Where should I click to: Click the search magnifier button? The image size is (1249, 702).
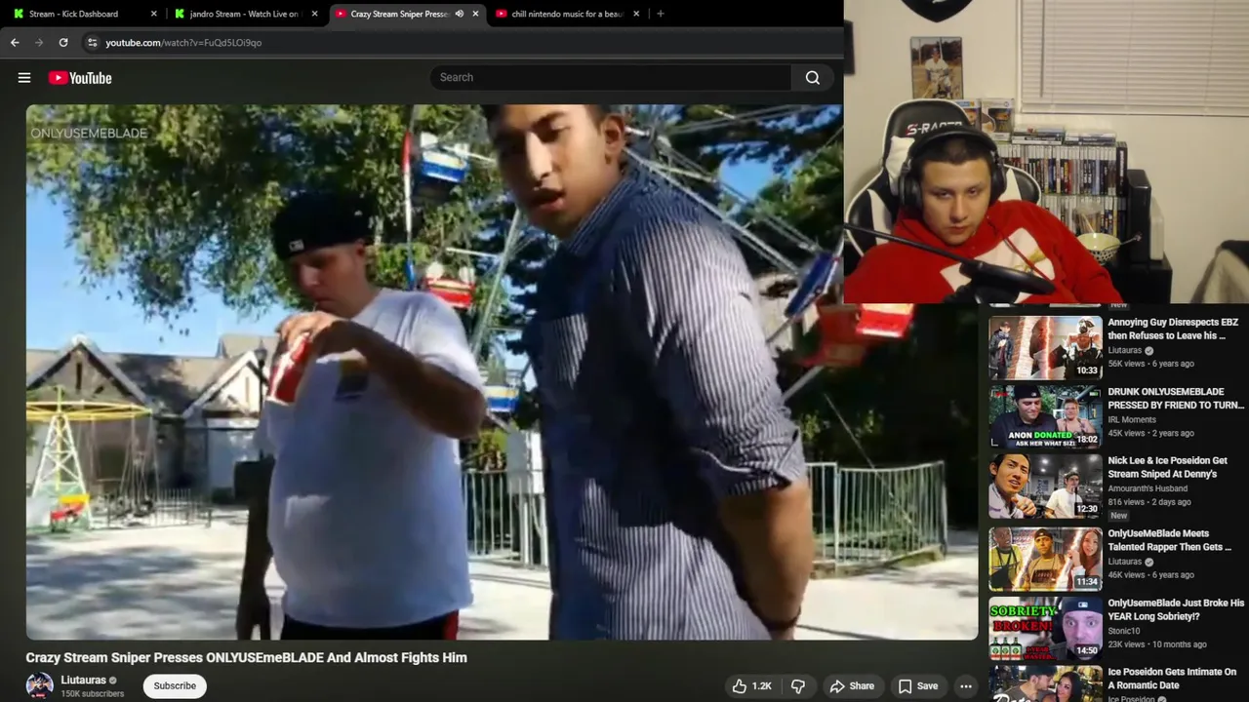(x=812, y=78)
